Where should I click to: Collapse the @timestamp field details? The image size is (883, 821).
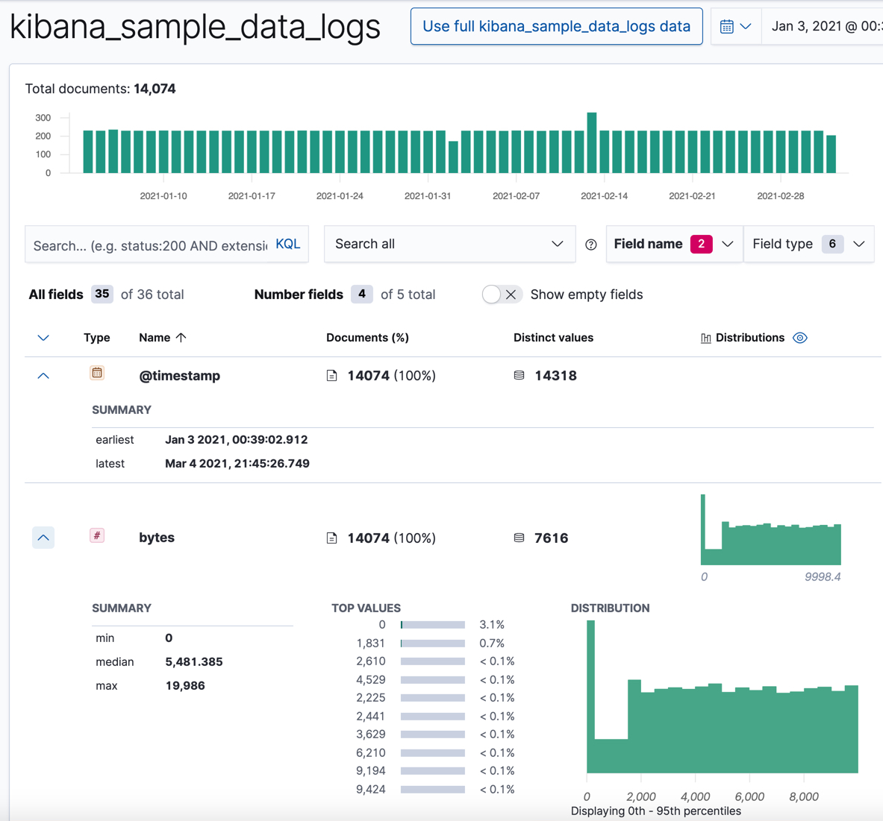point(43,375)
